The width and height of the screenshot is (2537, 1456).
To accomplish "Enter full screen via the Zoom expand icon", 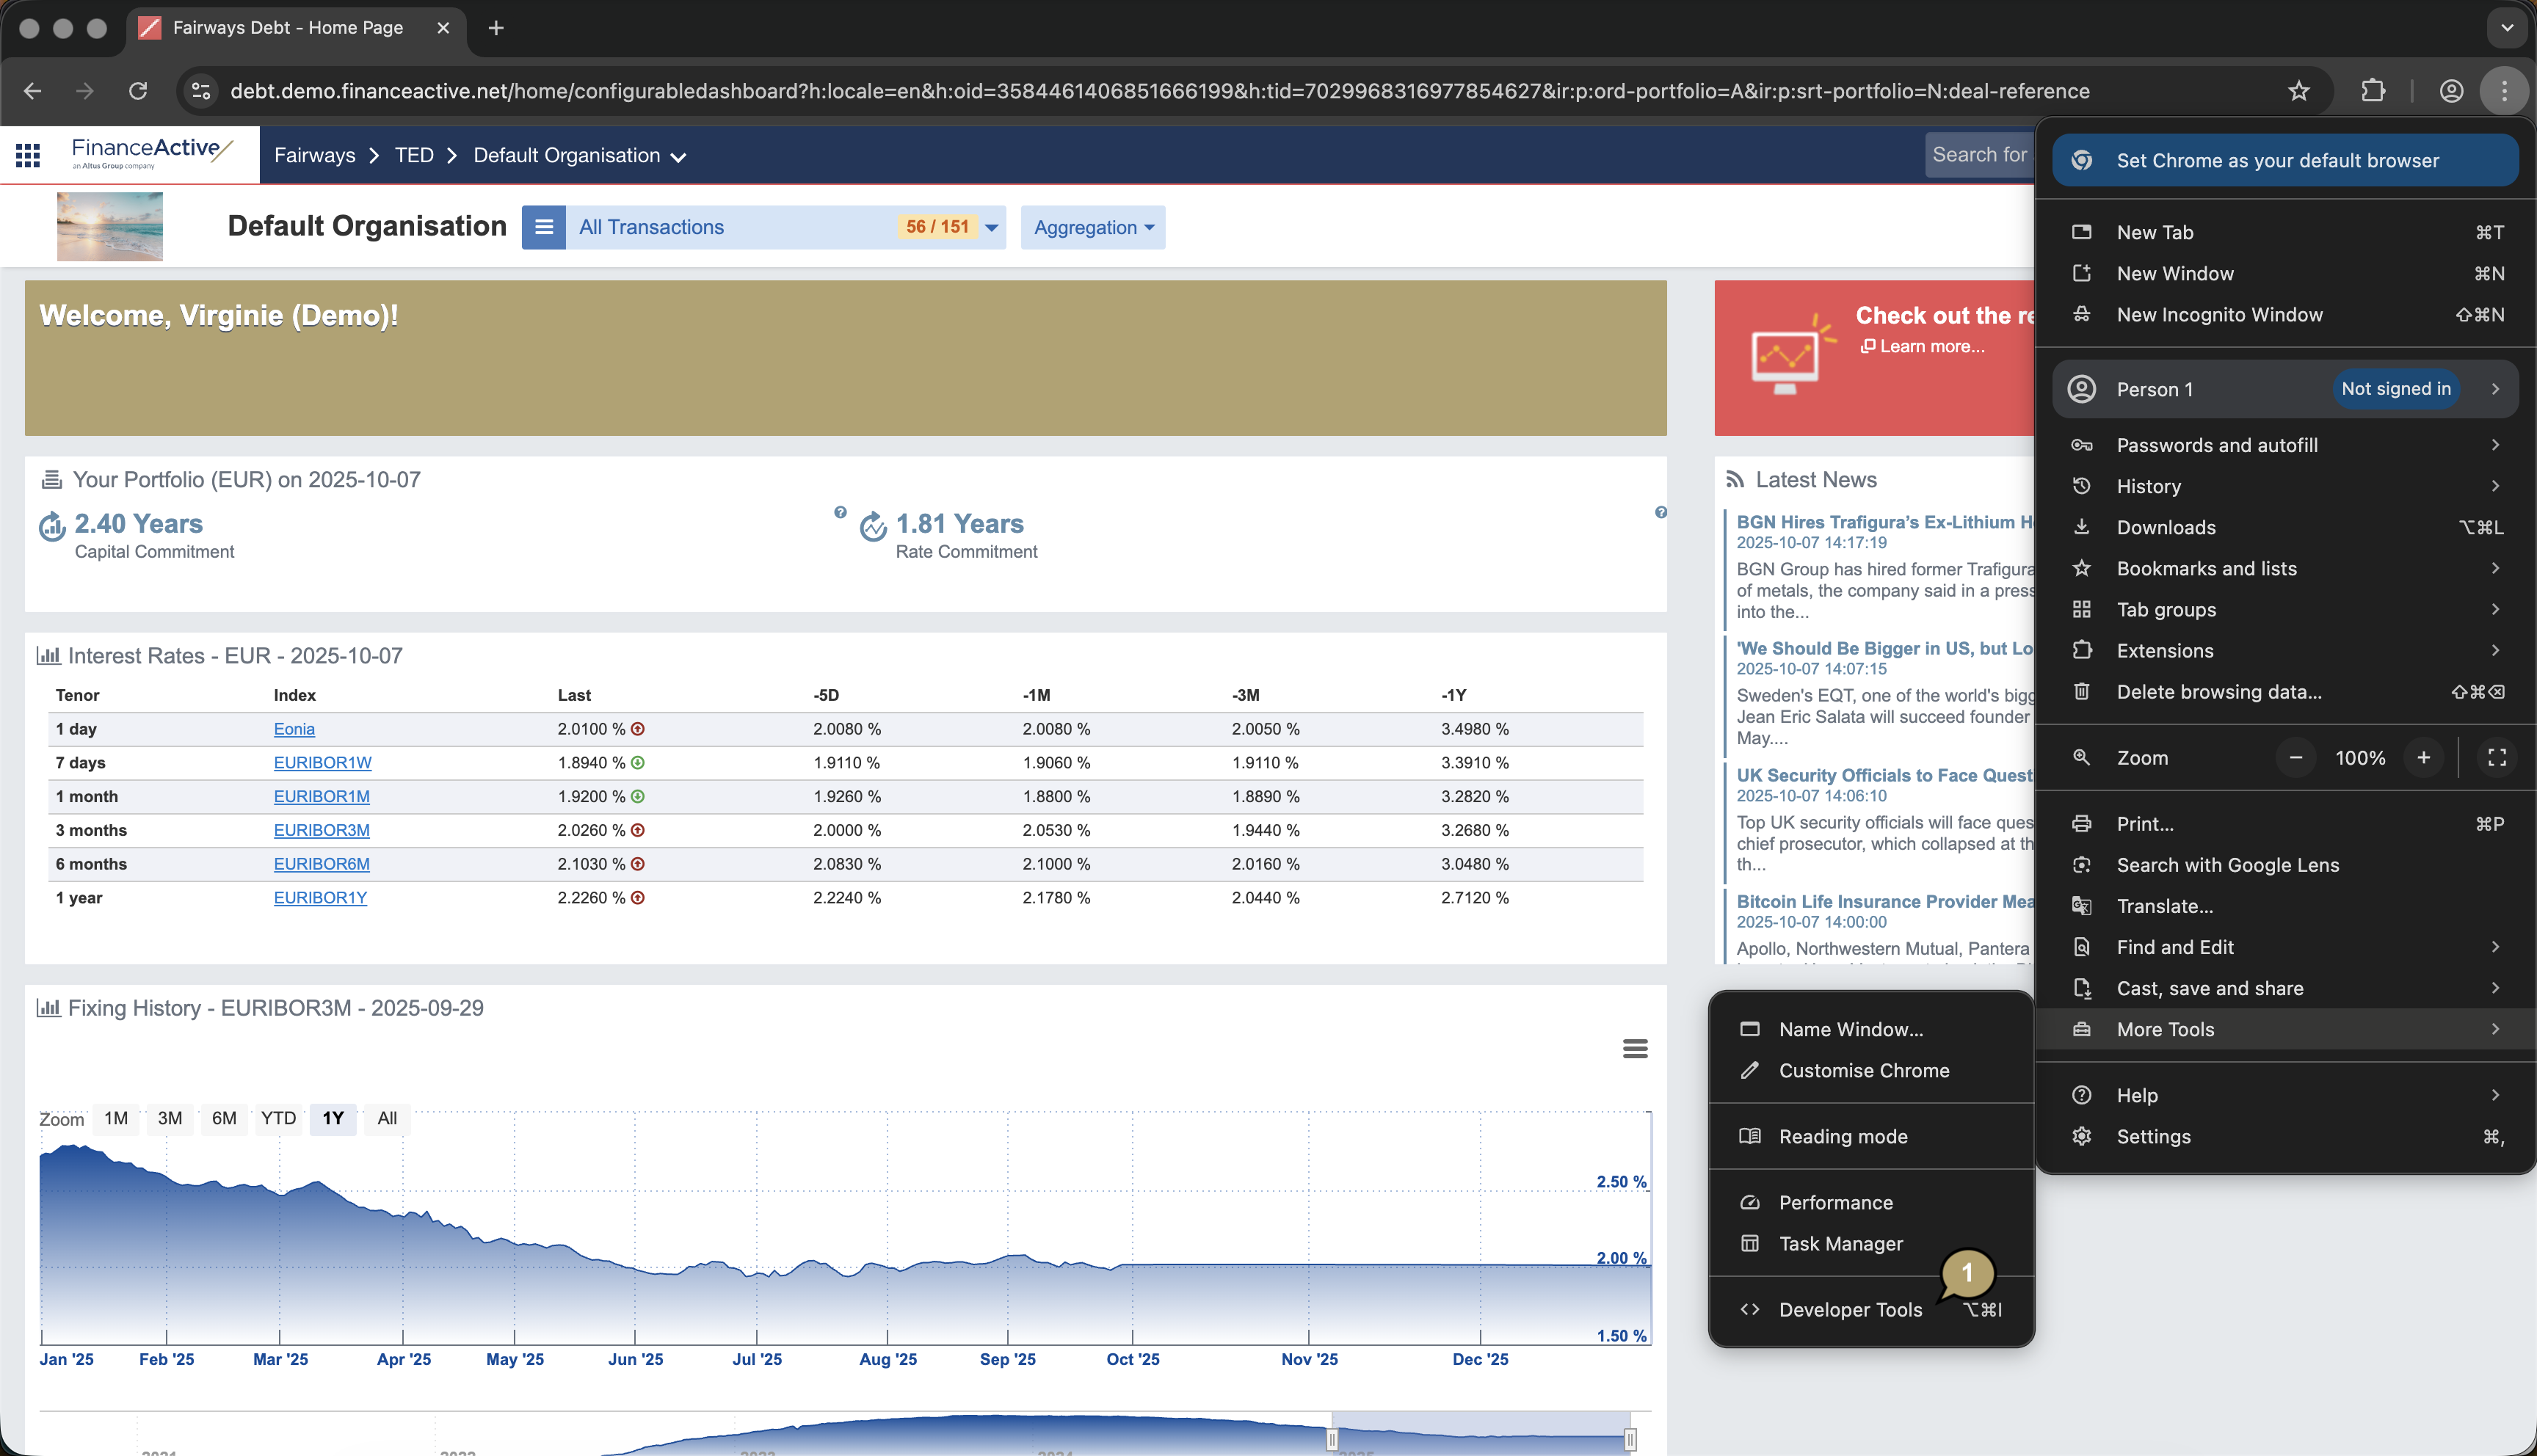I will point(2496,757).
